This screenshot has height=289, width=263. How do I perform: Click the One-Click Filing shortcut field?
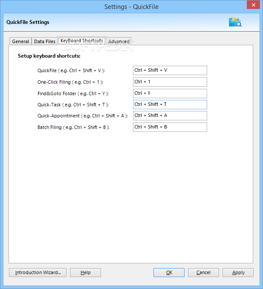coord(170,82)
